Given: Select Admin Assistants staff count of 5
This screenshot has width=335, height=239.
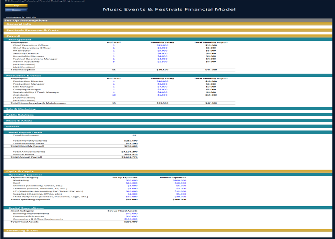Looking at the screenshot, I should (x=114, y=62).
